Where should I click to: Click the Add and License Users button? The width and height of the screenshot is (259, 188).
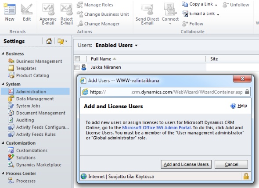[x=186, y=164]
